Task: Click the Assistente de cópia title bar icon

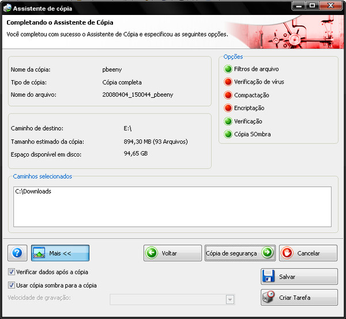Action: (x=7, y=8)
